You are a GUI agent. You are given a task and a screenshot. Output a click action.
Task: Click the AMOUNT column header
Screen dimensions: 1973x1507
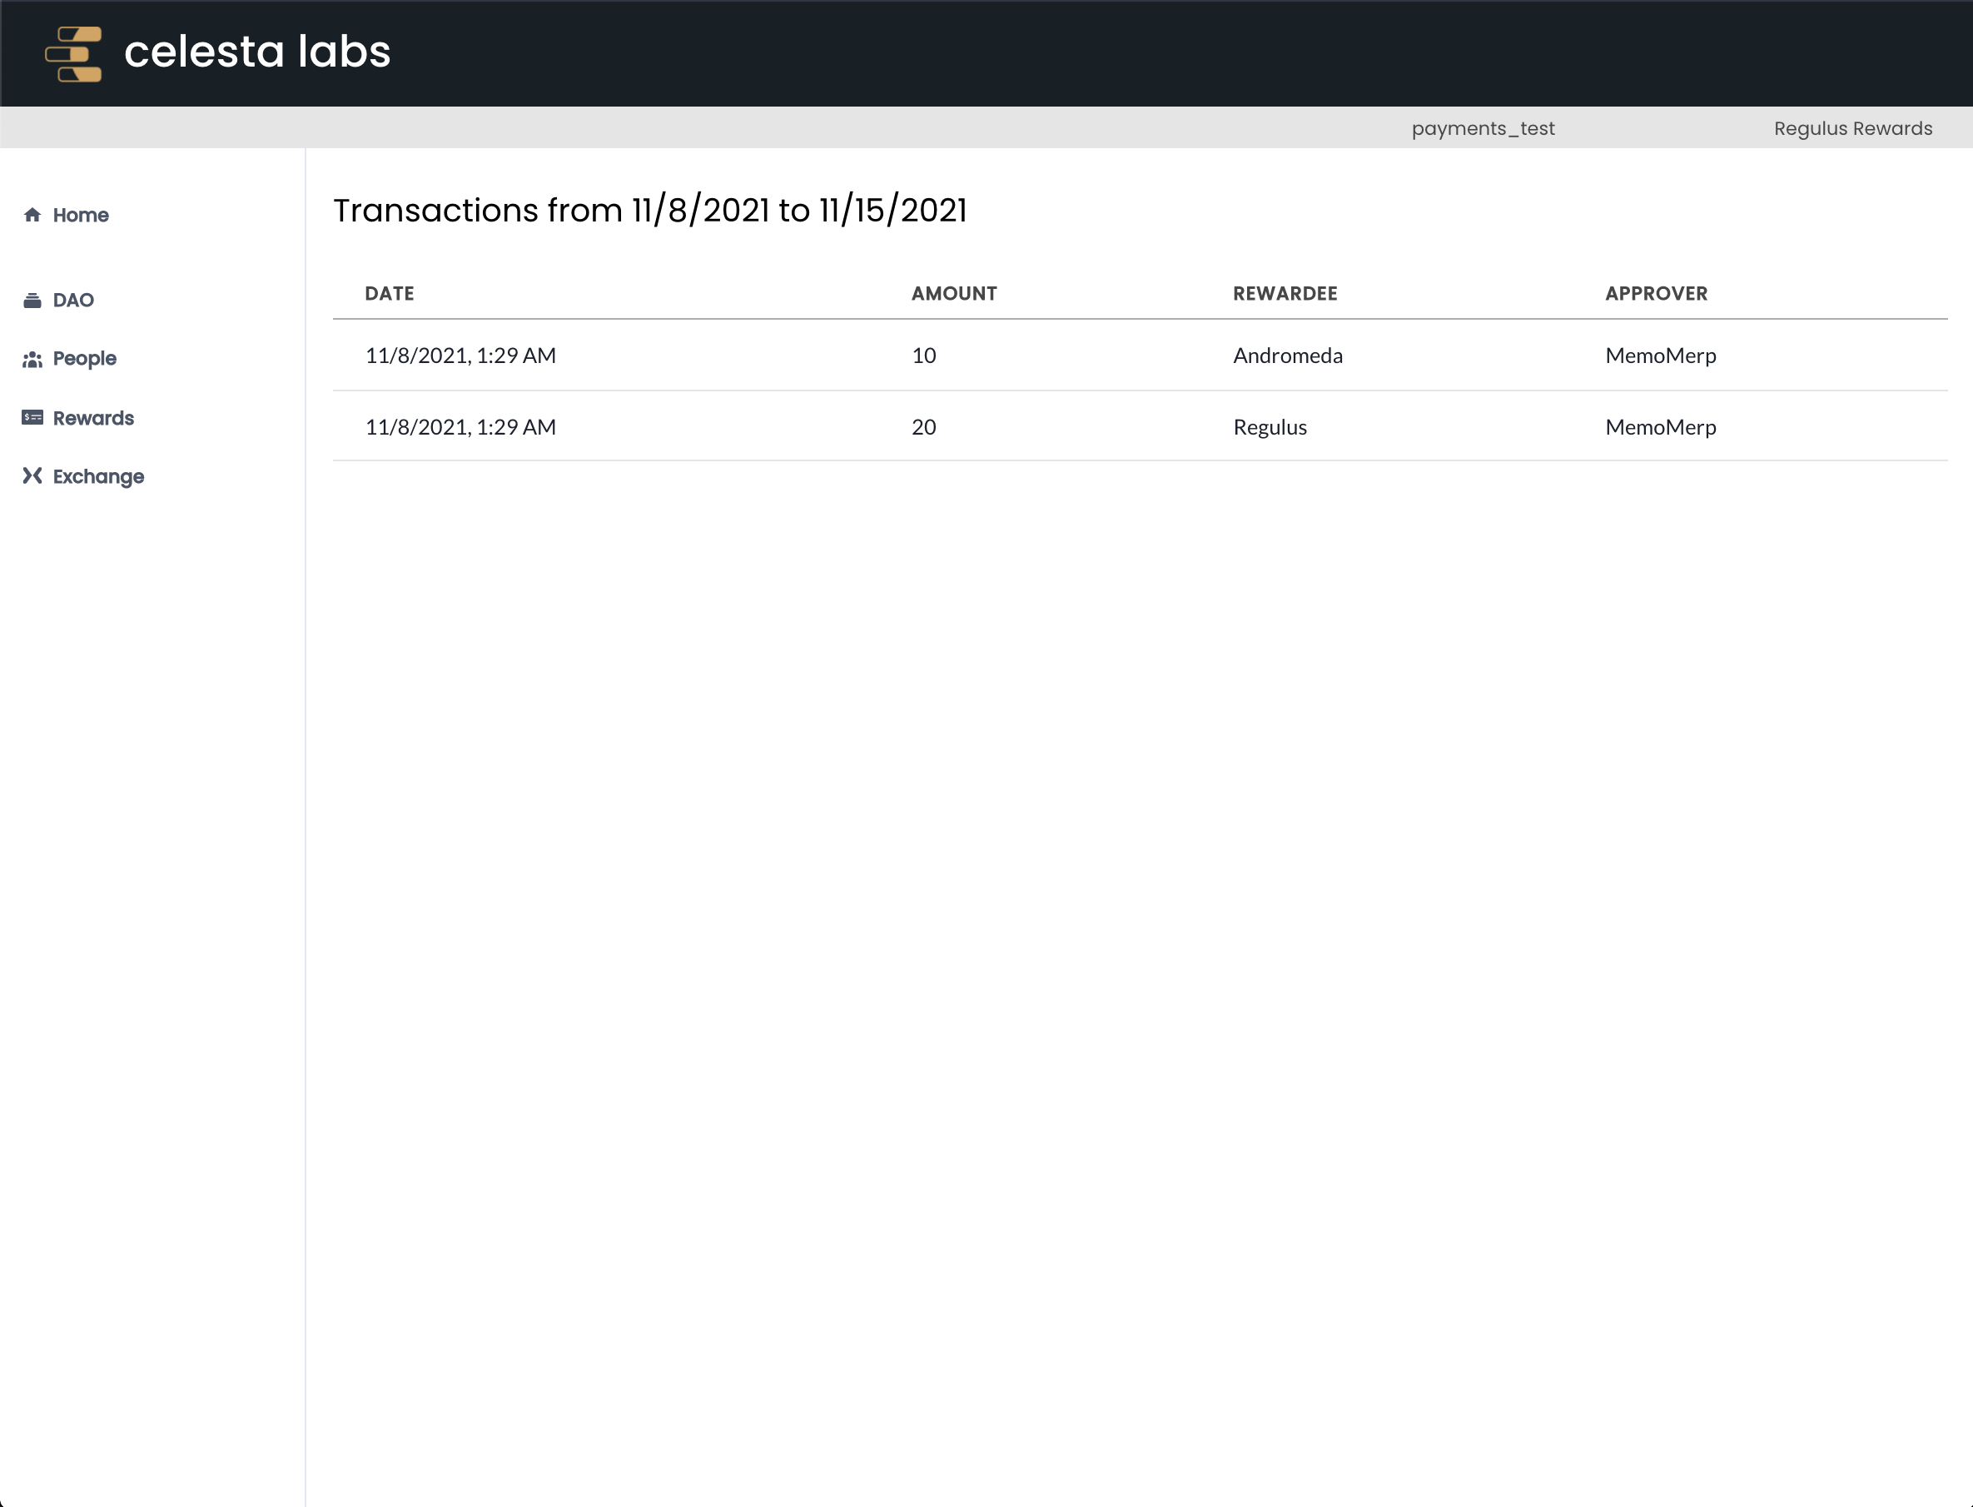pos(954,293)
